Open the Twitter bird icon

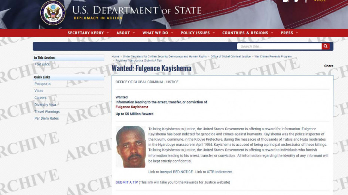[296, 1]
